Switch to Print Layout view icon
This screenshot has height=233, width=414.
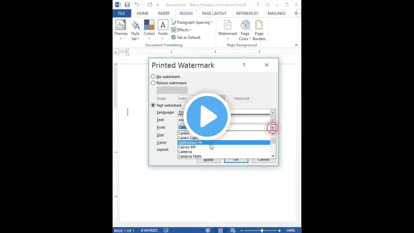220,230
